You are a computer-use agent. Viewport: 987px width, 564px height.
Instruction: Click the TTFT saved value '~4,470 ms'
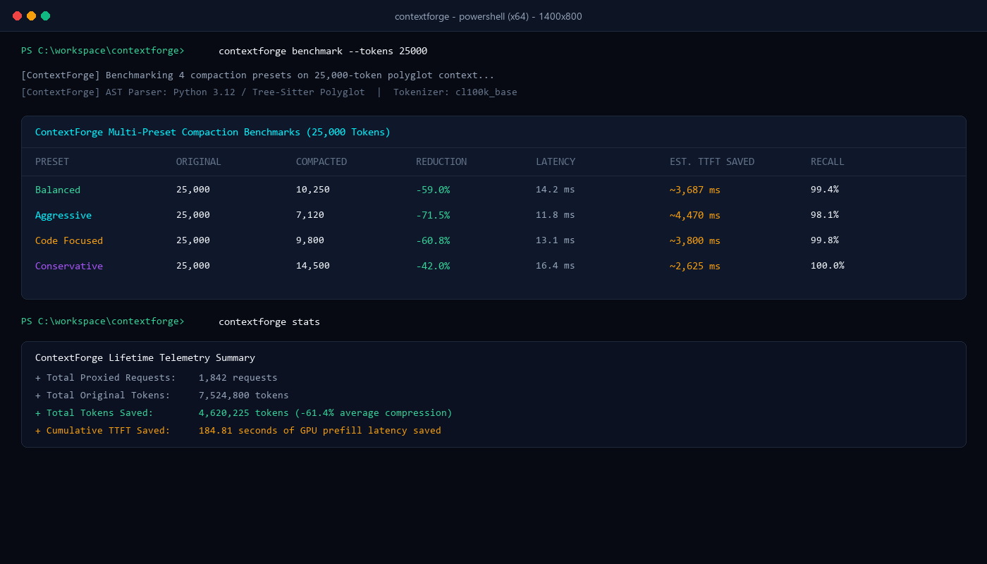click(x=695, y=215)
